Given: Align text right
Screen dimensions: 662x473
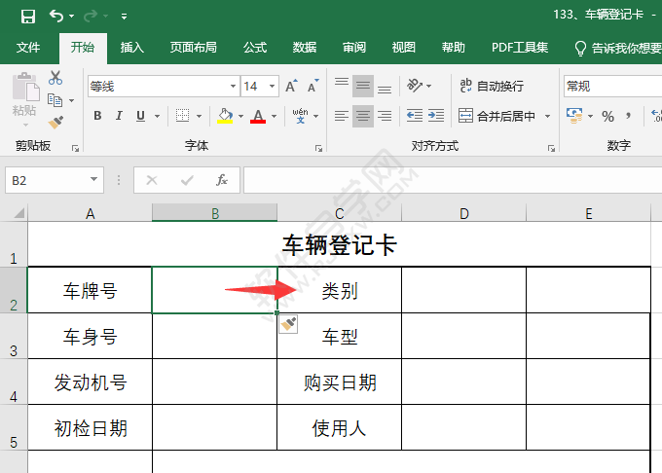Looking at the screenshot, I should point(385,116).
